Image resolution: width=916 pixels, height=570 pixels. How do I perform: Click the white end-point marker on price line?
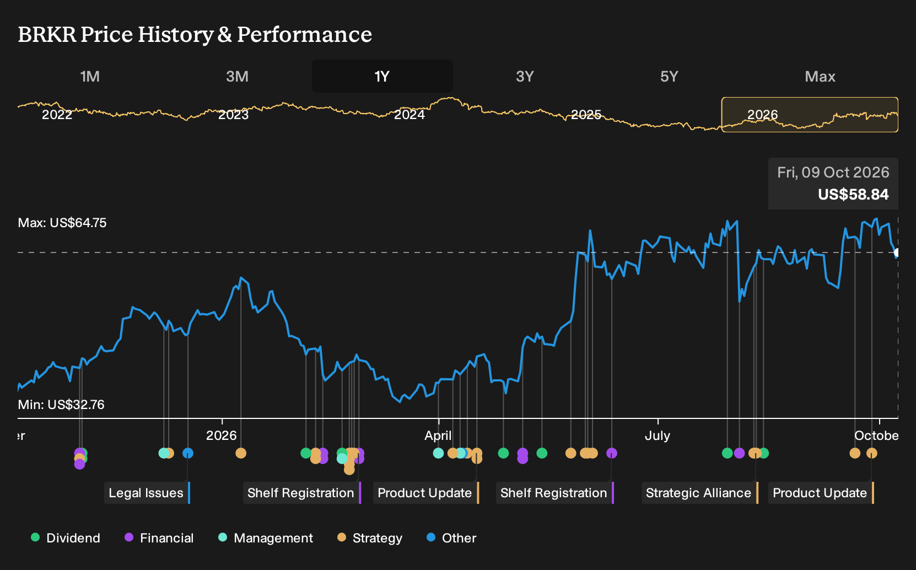[x=897, y=252]
